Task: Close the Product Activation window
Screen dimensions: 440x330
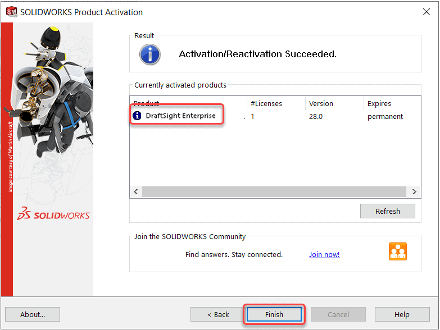Action: (425, 12)
